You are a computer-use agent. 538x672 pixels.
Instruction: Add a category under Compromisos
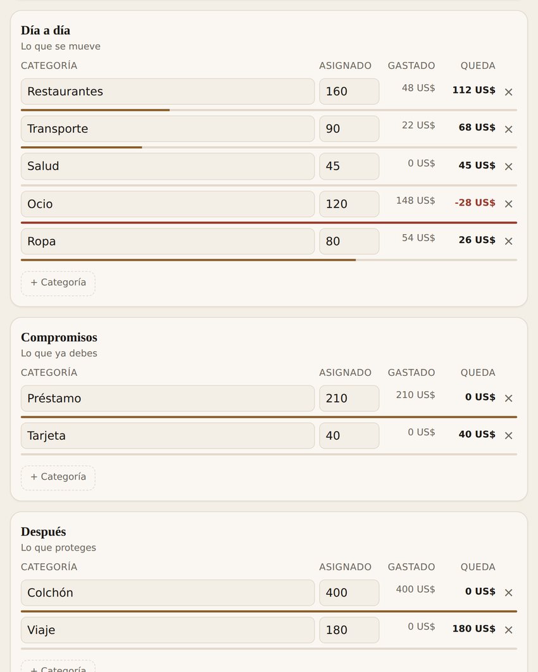click(x=58, y=478)
